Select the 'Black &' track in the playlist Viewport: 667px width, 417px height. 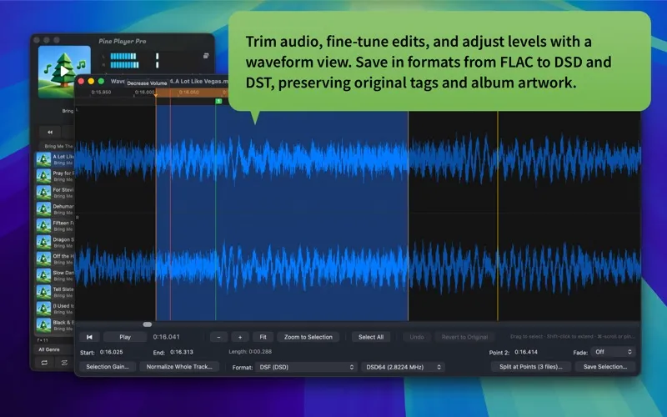(54, 325)
